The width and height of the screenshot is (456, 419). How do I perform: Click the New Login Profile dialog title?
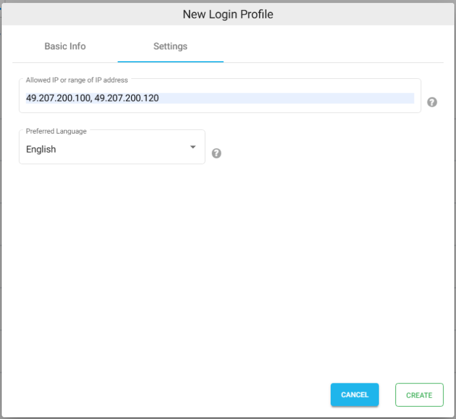click(228, 14)
